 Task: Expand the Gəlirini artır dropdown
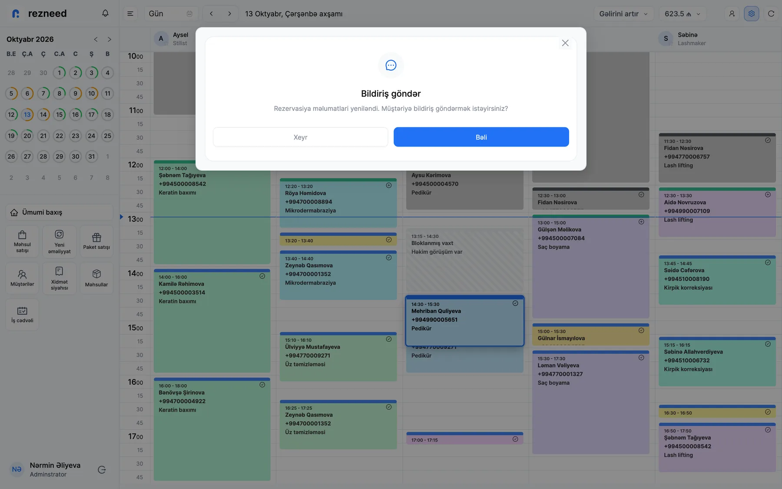(x=624, y=14)
